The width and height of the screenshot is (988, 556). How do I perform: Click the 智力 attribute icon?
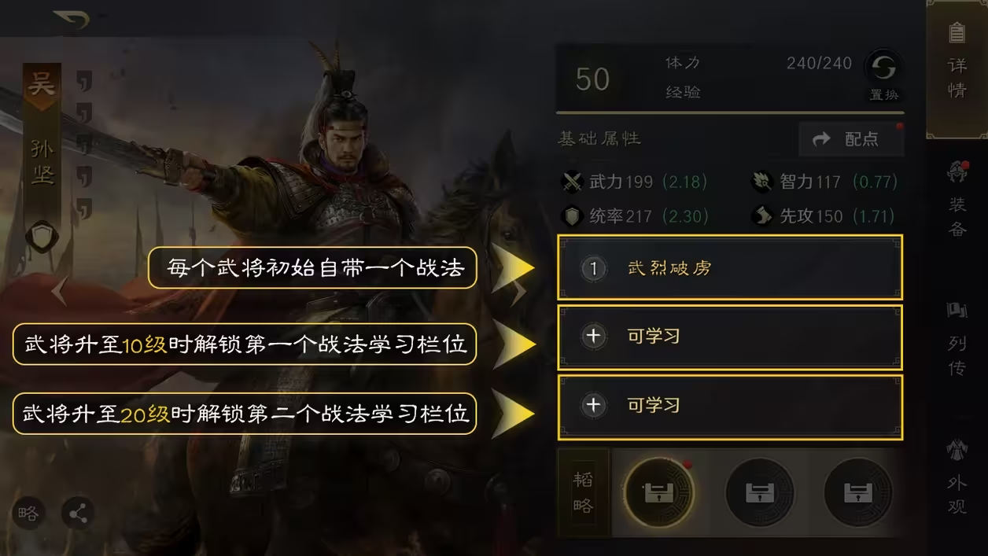click(761, 182)
